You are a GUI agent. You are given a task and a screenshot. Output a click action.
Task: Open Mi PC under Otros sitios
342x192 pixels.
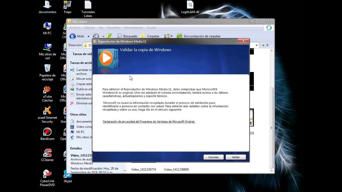[78, 132]
